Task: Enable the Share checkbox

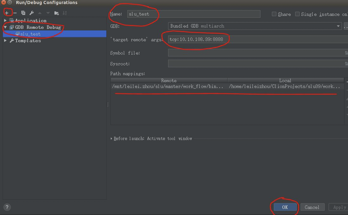Action: click(x=274, y=14)
